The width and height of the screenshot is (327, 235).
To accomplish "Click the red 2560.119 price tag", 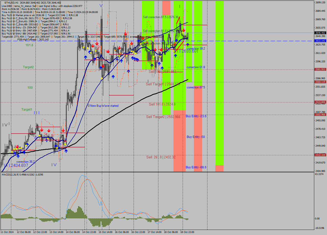I will click(320, 82).
